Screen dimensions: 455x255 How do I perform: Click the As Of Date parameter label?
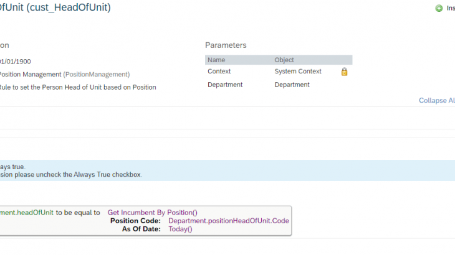tap(141, 229)
